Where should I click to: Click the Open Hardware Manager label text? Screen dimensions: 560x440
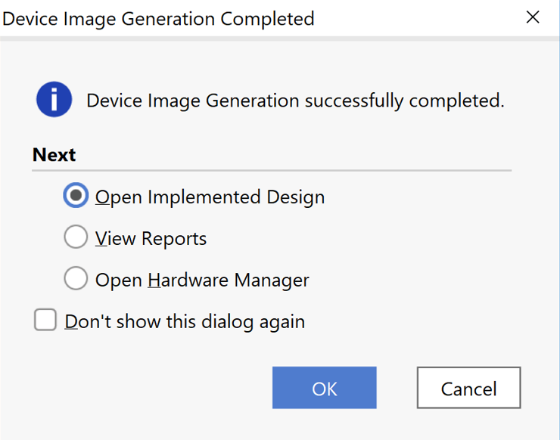(202, 280)
